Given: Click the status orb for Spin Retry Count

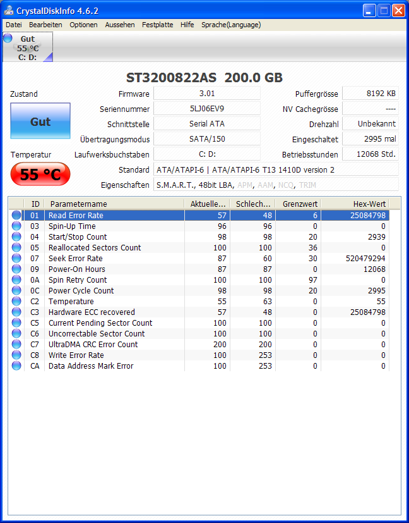Looking at the screenshot, I should click(16, 280).
